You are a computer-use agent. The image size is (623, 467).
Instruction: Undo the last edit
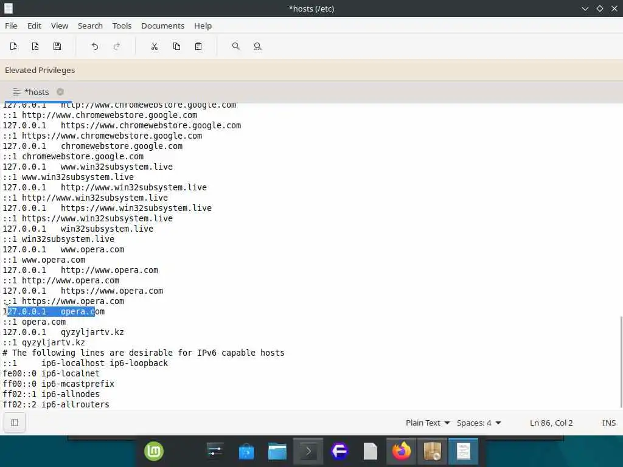94,46
